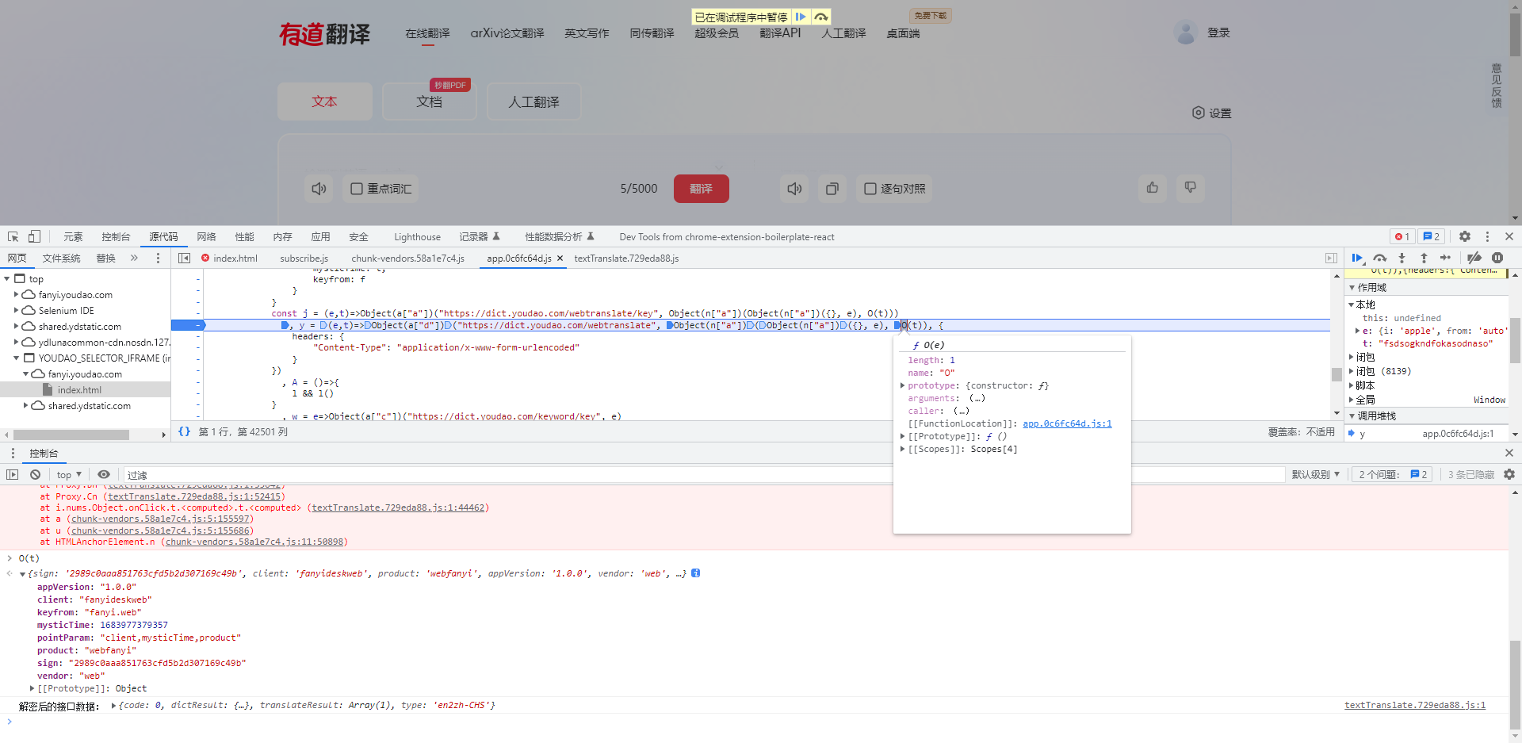Click the resume overlay button on the paused banner
This screenshot has width=1522, height=743.
point(801,17)
